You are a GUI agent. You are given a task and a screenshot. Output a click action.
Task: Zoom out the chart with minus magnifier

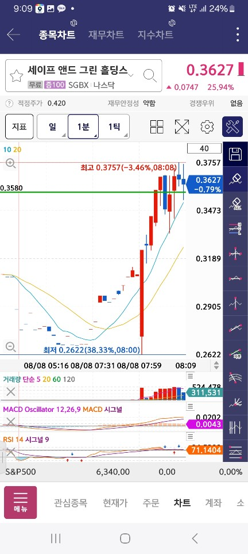tap(10, 347)
